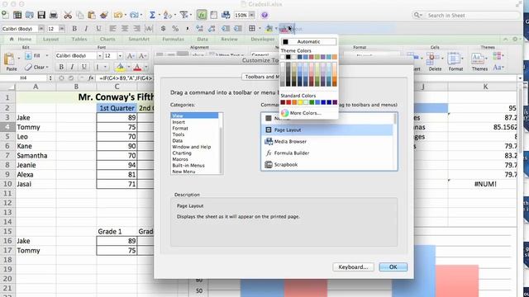Choose Automatic color in the popup
This screenshot has height=297, width=529.
pyautogui.click(x=308, y=41)
